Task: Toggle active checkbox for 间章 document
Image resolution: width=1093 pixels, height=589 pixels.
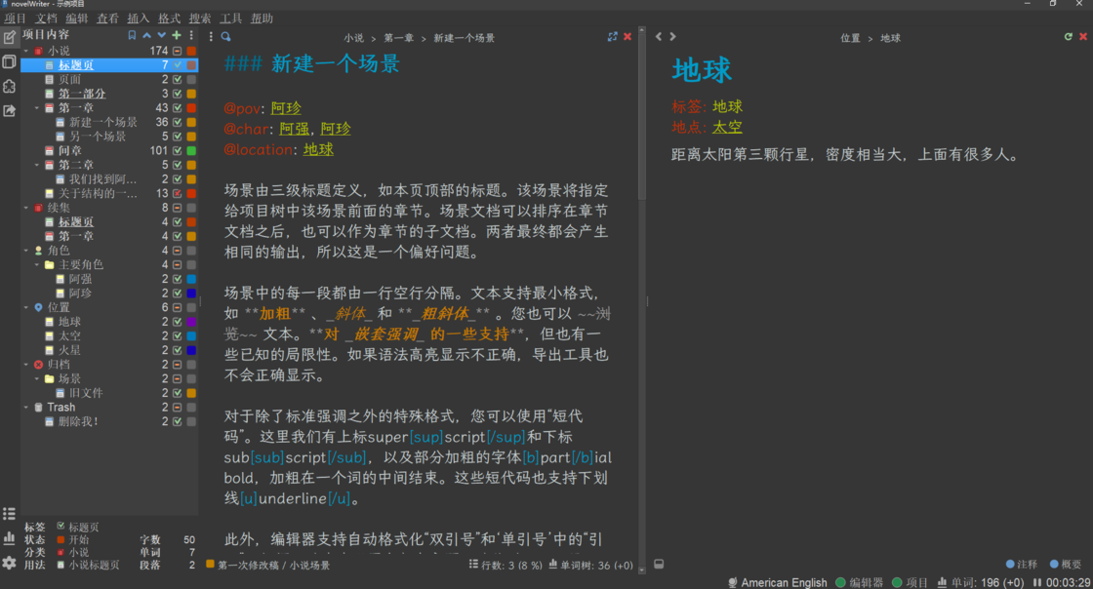Action: 178,151
